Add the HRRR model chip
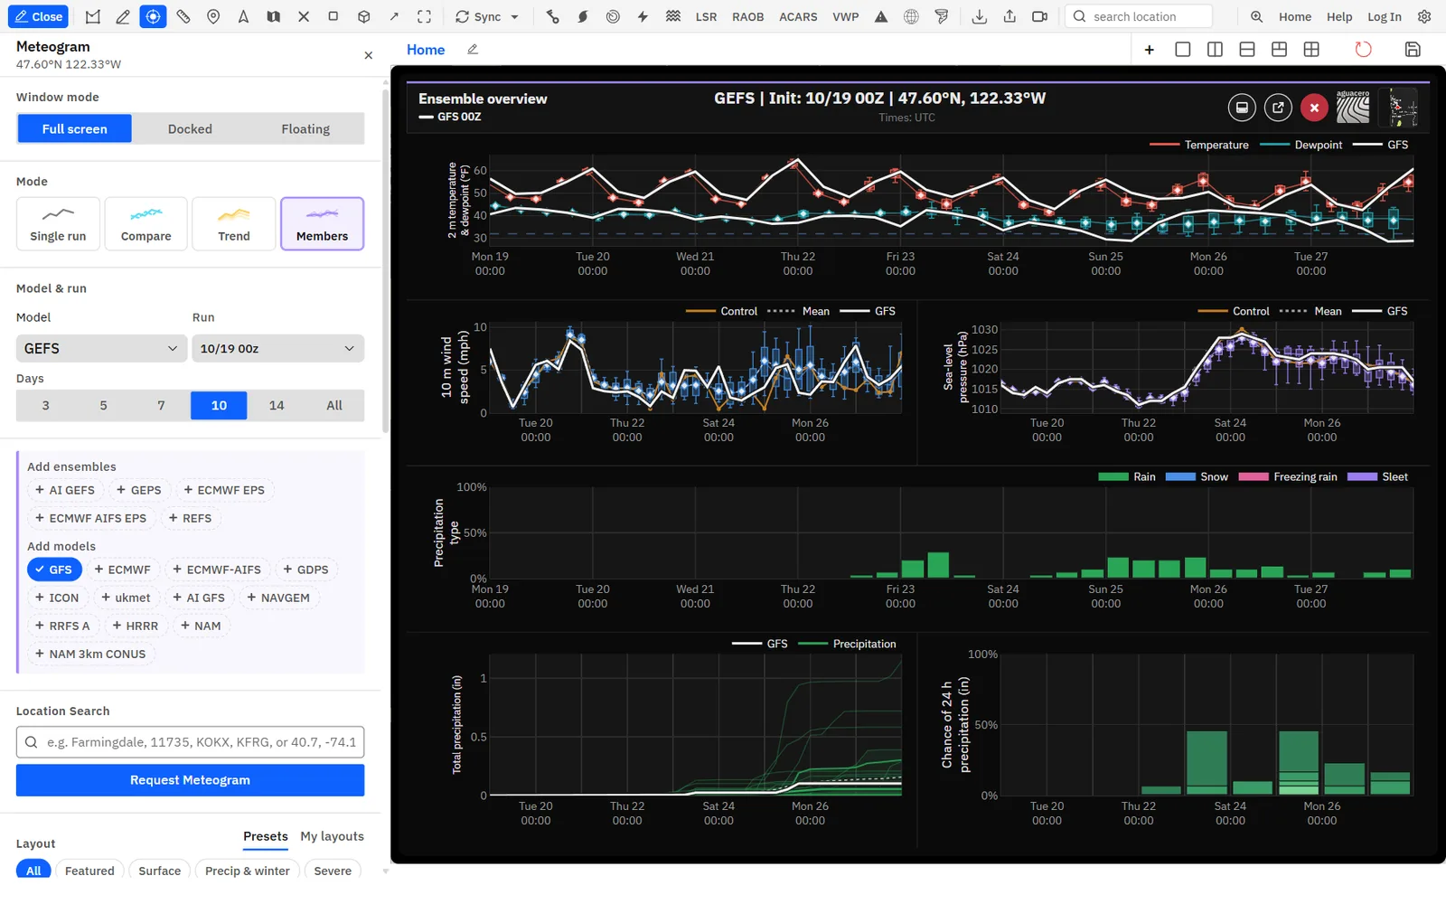 click(134, 626)
